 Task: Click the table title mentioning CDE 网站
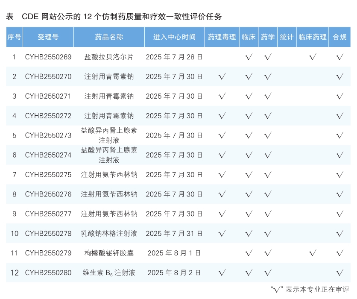(114, 17)
